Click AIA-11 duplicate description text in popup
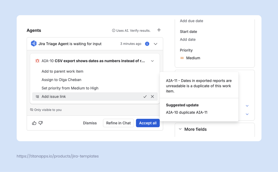The image size is (278, 172). [x=199, y=86]
